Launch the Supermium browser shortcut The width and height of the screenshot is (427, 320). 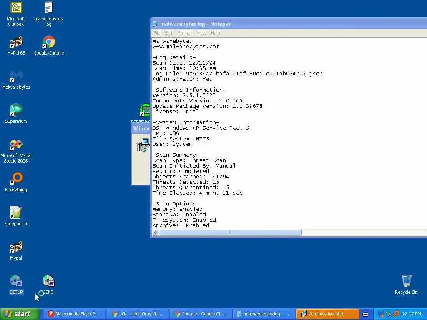coord(16,114)
